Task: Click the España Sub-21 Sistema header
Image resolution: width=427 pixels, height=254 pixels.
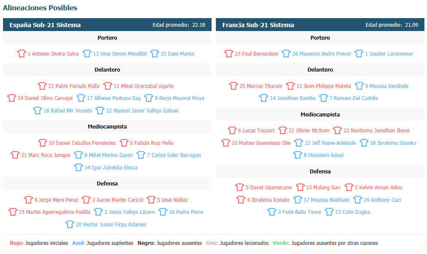Action: [45, 25]
